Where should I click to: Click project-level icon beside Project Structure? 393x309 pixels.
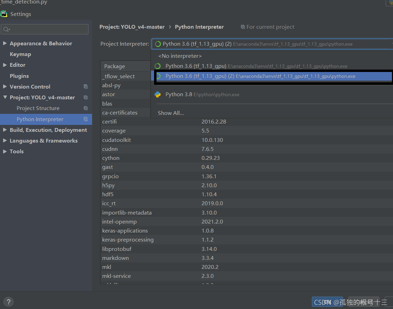point(86,108)
